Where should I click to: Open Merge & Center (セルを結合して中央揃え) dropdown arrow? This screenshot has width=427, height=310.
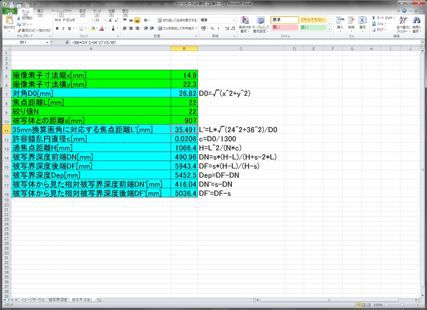pos(196,28)
